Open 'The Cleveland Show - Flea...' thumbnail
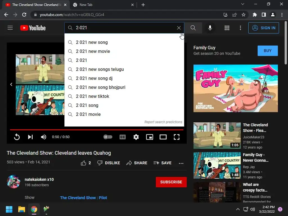Image resolution: width=288 pixels, height=216 pixels. (217, 136)
